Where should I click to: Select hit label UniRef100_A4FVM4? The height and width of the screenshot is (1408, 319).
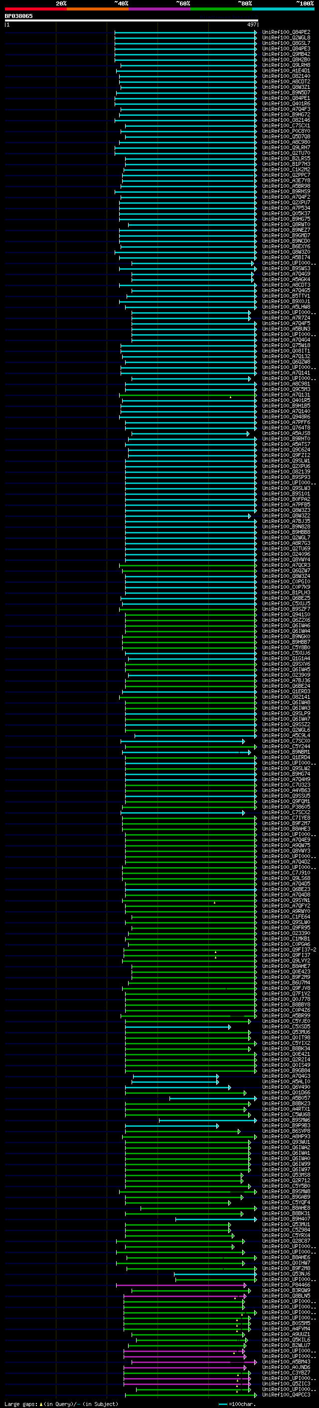coord(286,1328)
